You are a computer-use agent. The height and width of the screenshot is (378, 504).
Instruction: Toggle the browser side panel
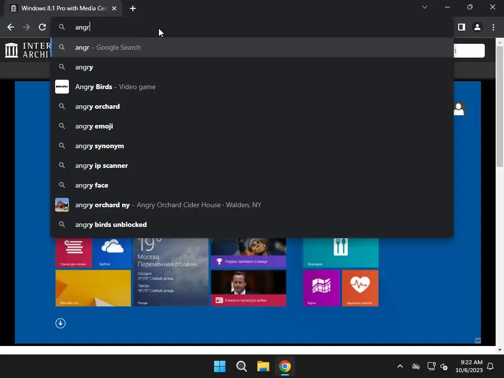tap(462, 28)
